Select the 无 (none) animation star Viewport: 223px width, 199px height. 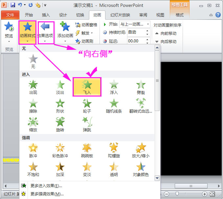[x=33, y=61]
